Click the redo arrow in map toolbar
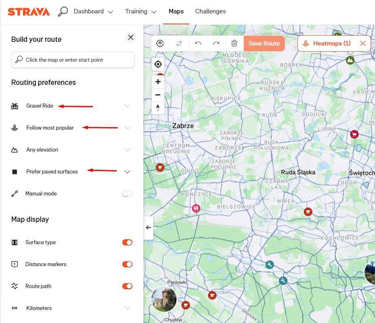Viewport: 375px width, 323px height. click(x=216, y=43)
